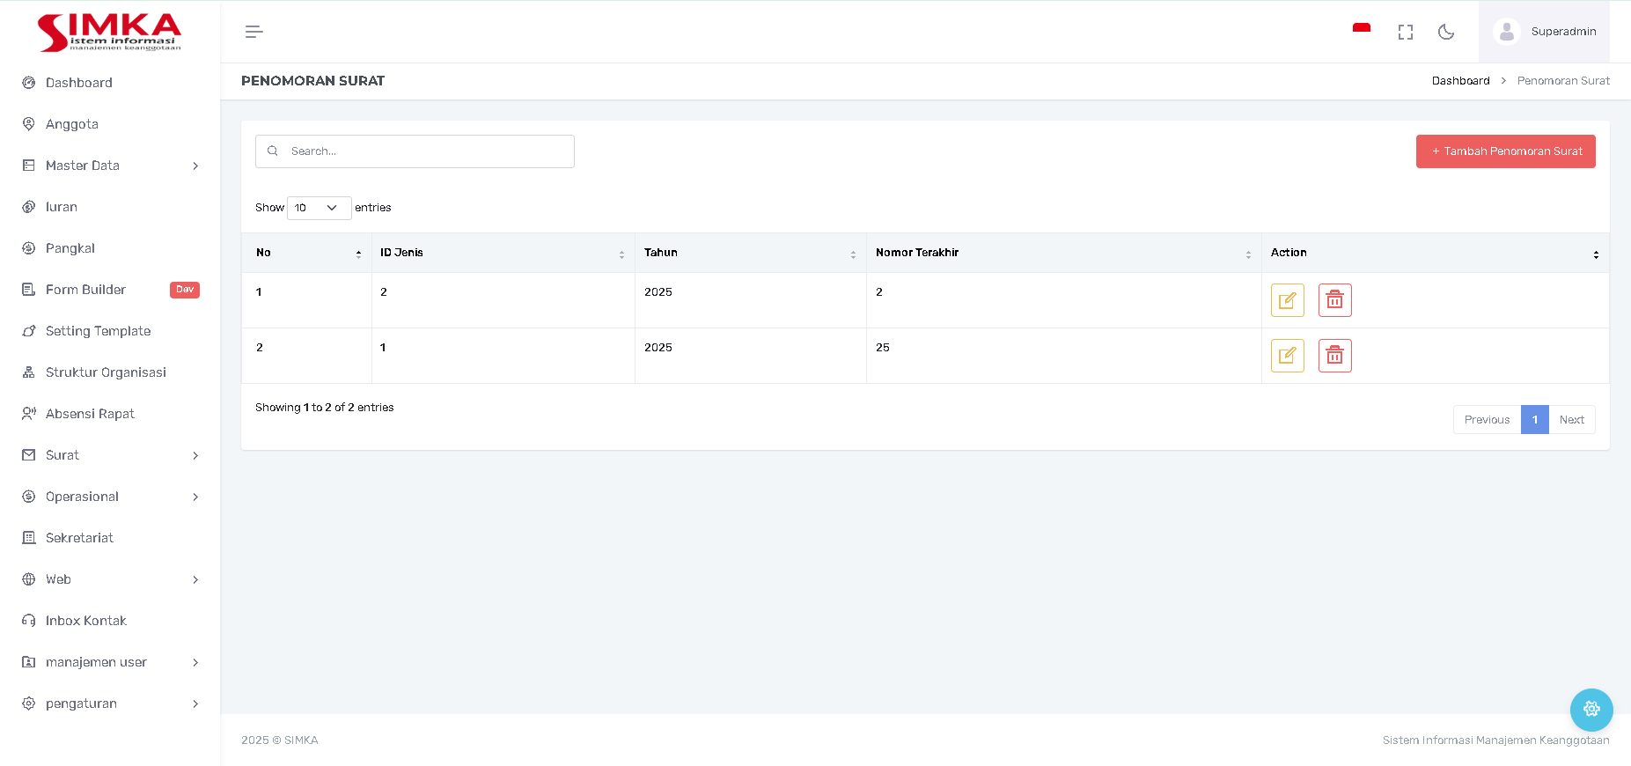Click the Indonesian flag language icon

(1361, 31)
